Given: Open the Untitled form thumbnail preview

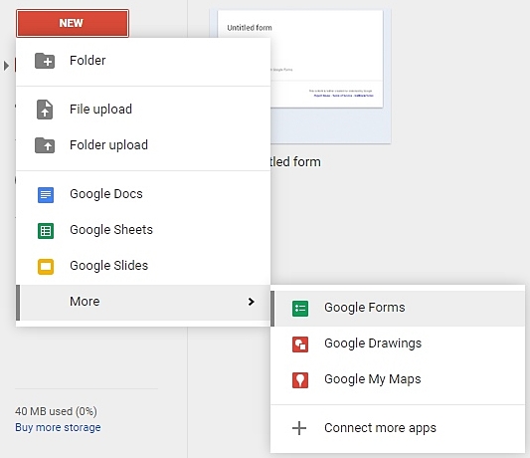Looking at the screenshot, I should (330, 76).
